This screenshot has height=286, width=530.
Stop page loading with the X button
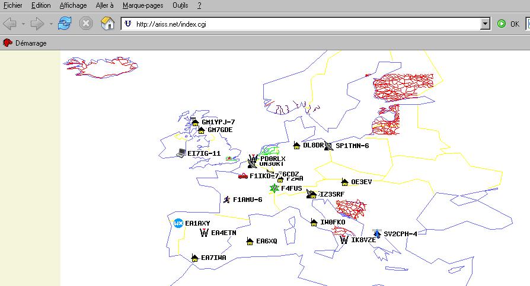(86, 24)
